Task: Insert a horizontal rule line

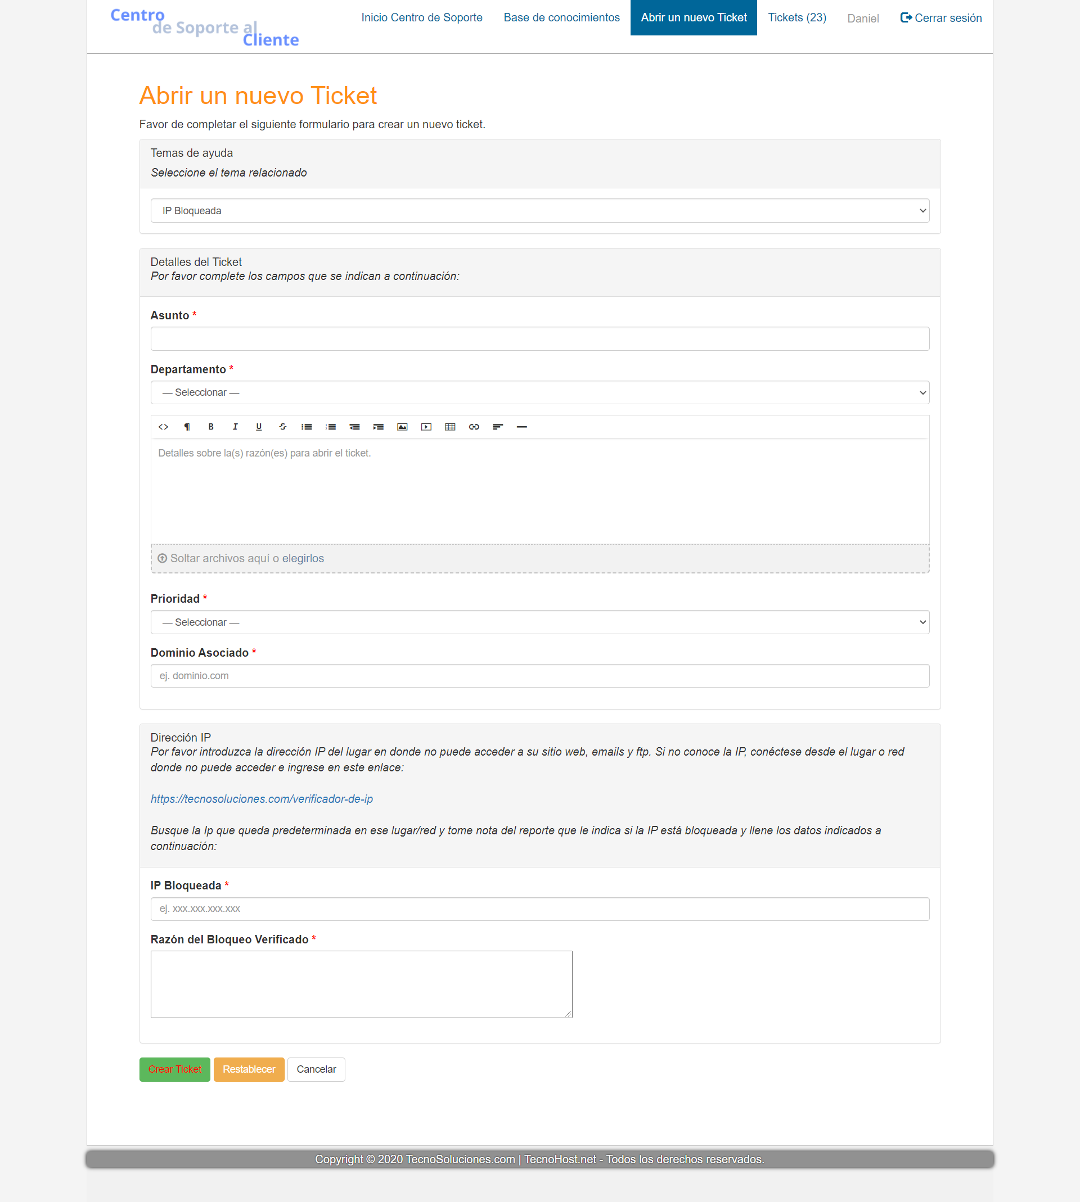Action: pyautogui.click(x=521, y=427)
